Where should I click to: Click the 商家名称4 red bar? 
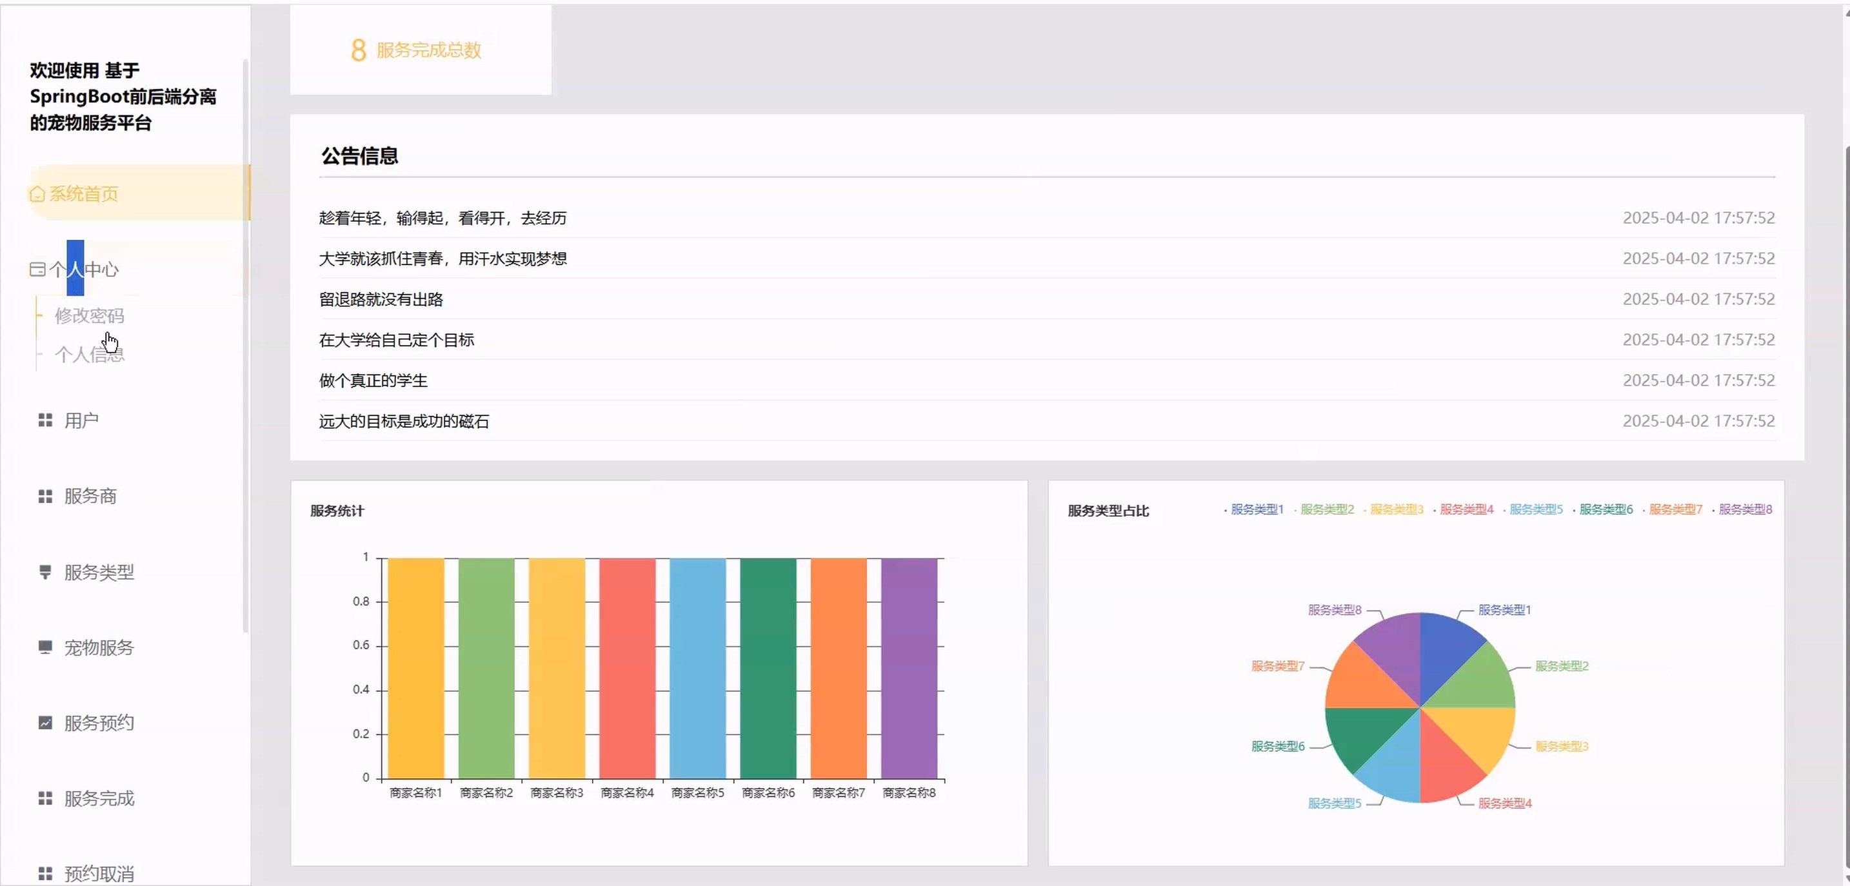point(627,668)
